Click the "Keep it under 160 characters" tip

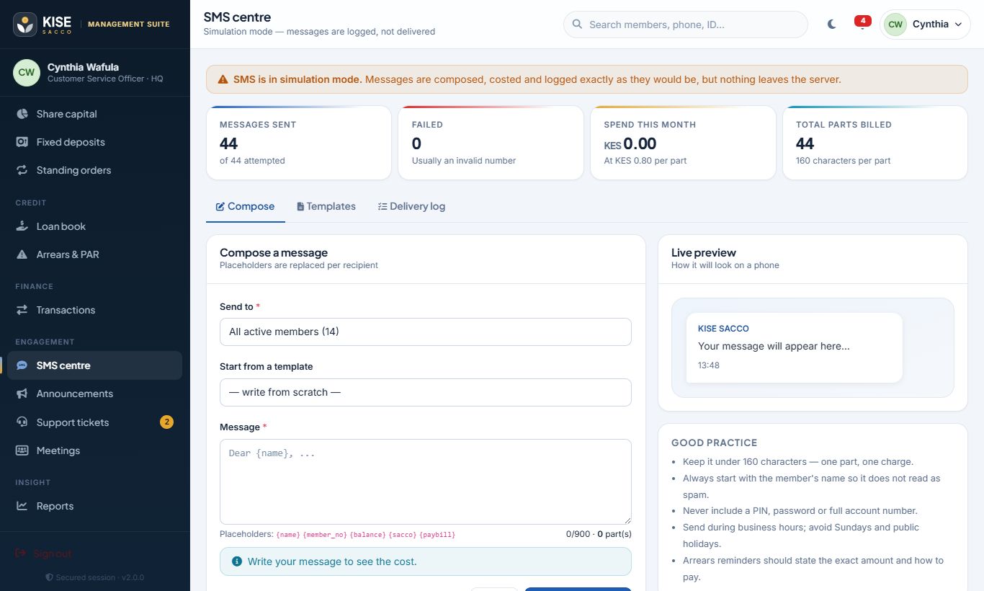coord(798,461)
